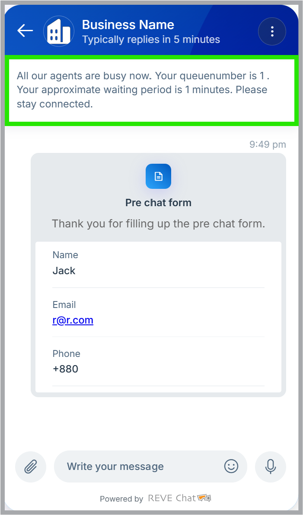Screen dimensions: 303x515
Task: Click Typically replies in 5 minutes text
Action: click(151, 39)
